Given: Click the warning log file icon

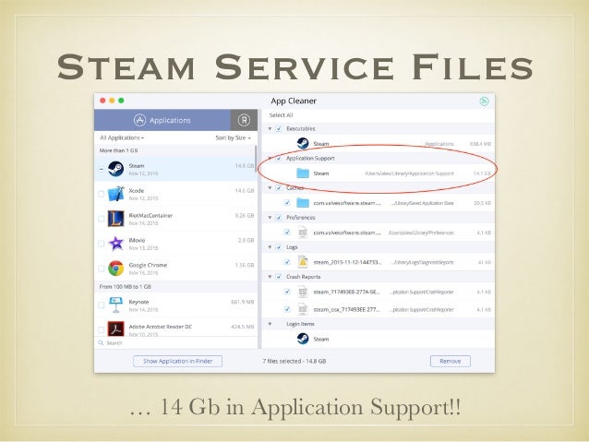Looking at the screenshot, I should tap(303, 262).
